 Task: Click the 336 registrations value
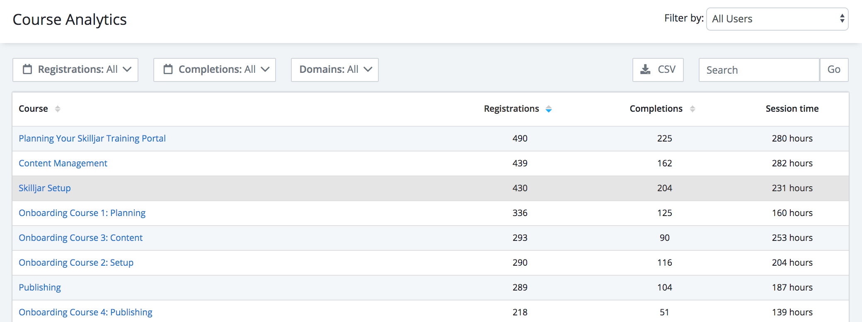(x=520, y=213)
